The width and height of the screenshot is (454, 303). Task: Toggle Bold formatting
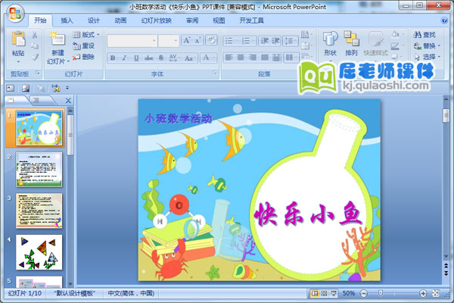[113, 58]
